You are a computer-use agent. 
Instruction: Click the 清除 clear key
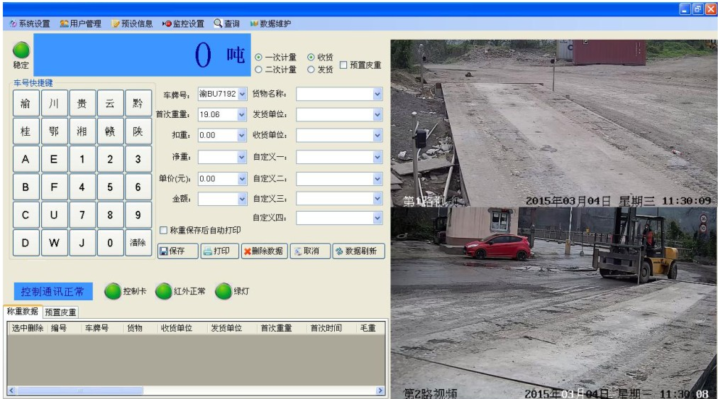(x=138, y=243)
